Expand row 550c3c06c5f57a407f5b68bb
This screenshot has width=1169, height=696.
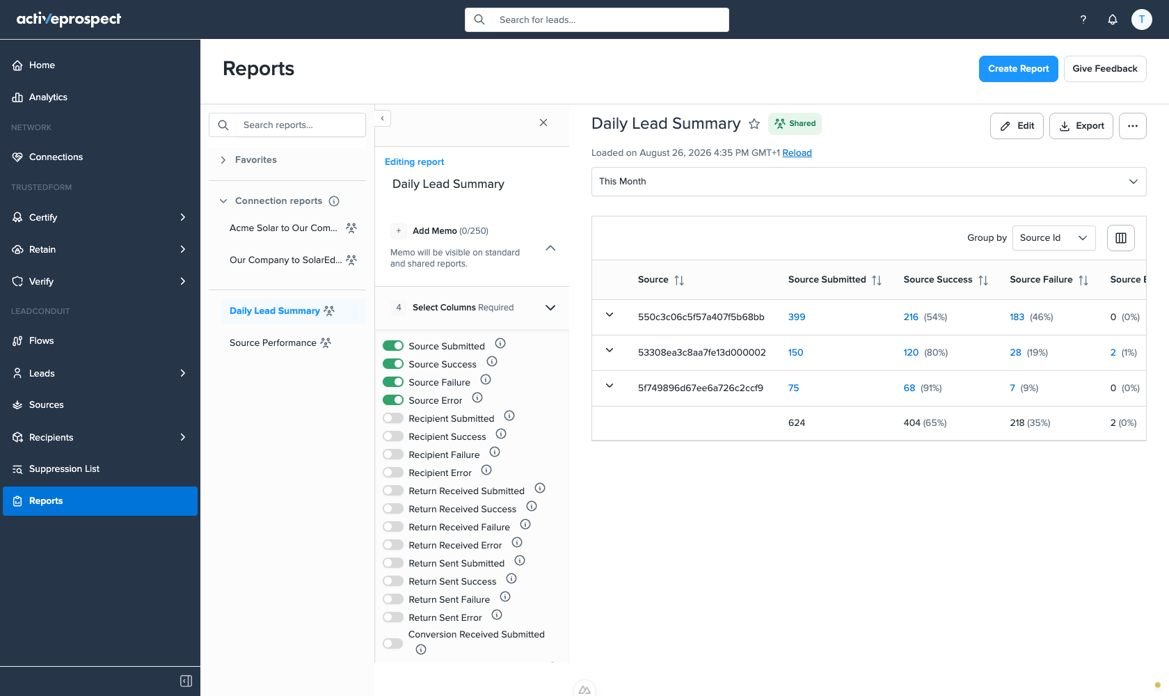[610, 315]
